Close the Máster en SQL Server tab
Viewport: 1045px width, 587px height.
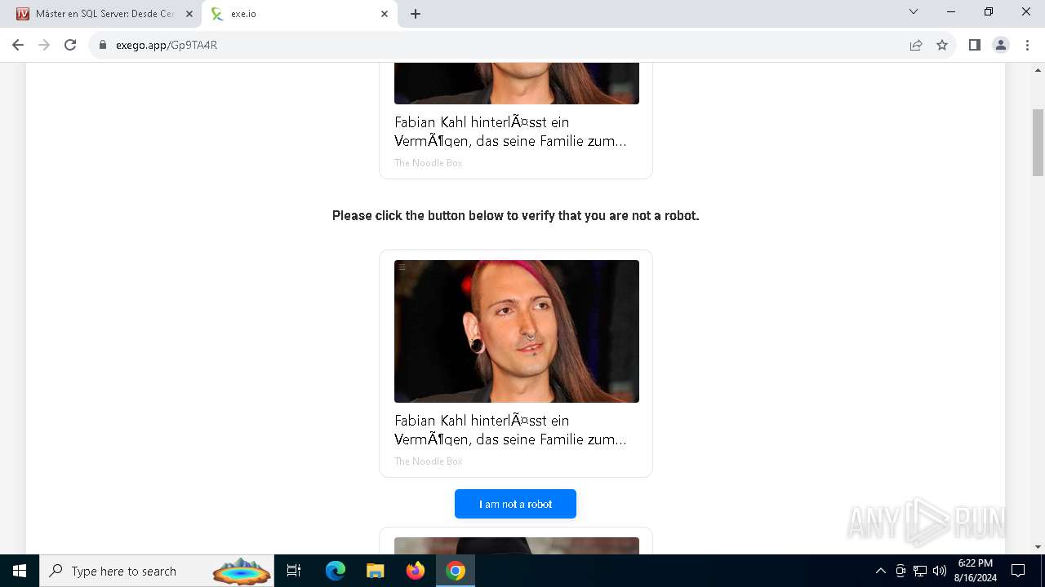189,14
